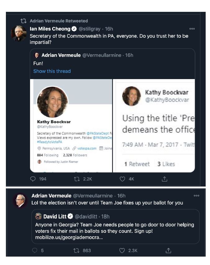
Task: Retweet the tweet with 863 retweets
Action: 76,250
